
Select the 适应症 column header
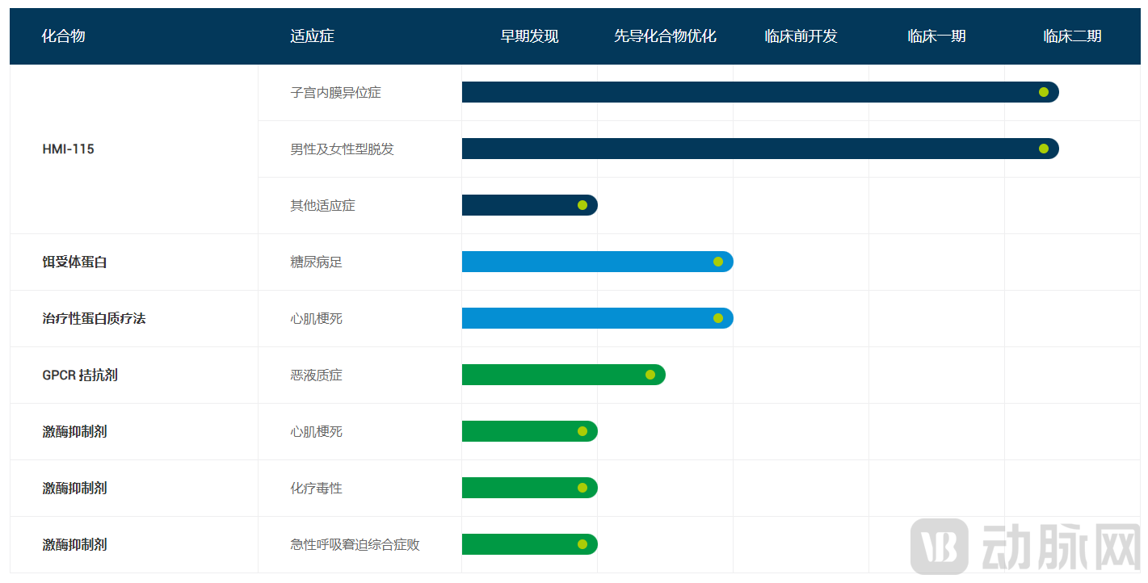pyautogui.click(x=312, y=36)
